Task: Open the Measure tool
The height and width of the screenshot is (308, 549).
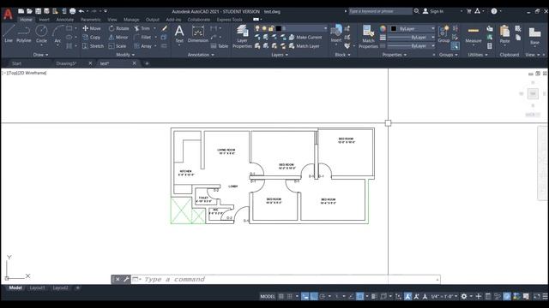Action: (x=474, y=34)
